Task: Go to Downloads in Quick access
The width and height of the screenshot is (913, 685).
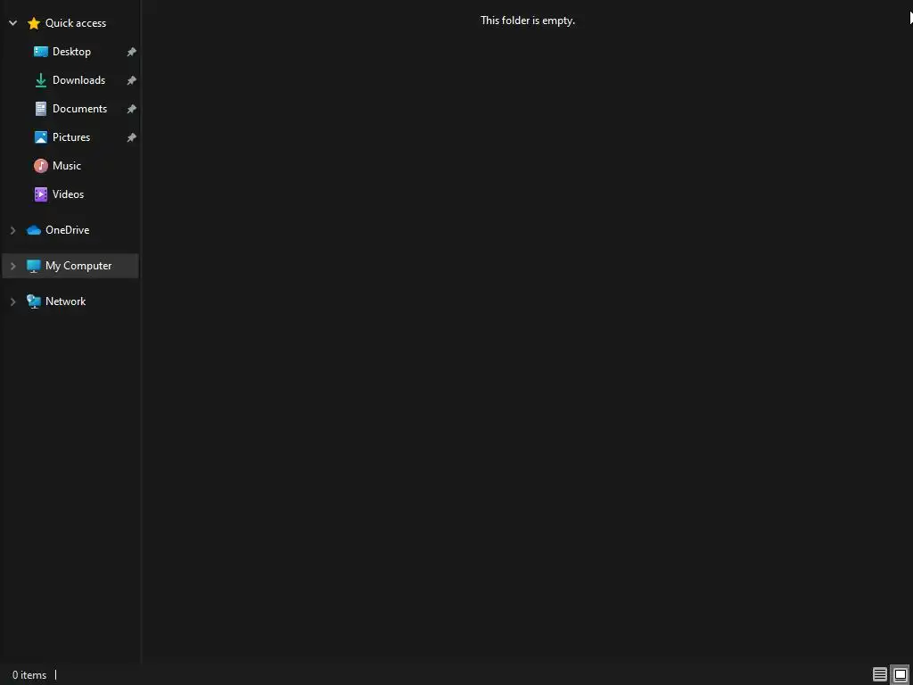Action: (x=78, y=80)
